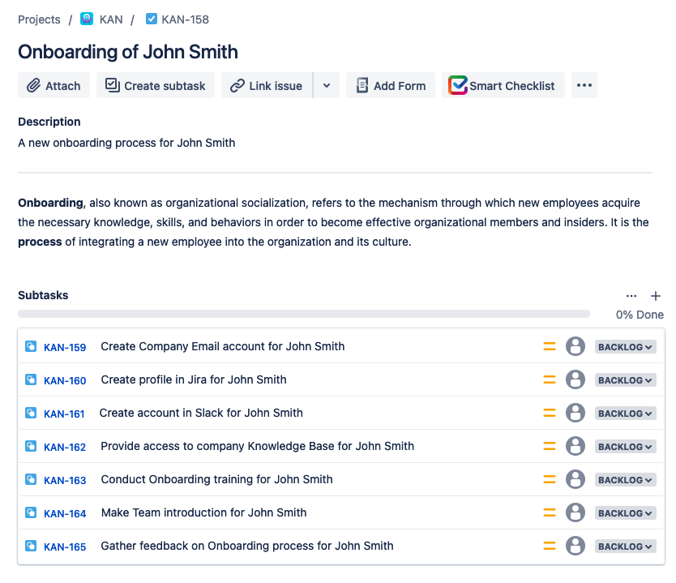
Task: Click the assignee avatar for KAN-159
Action: 575,347
